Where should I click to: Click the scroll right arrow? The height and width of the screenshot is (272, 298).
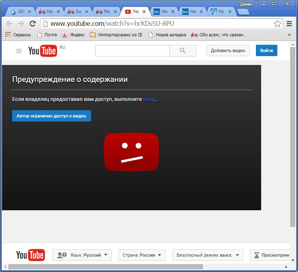pyautogui.click(x=286, y=267)
